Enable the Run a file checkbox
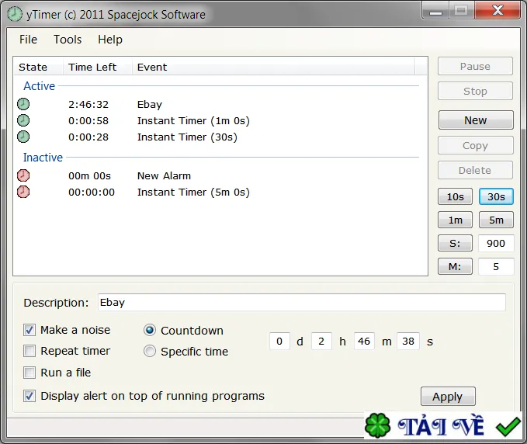Viewport: 527px width, 444px height. pos(29,373)
